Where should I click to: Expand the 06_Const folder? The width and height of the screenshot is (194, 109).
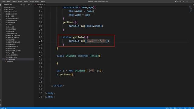coord(18,27)
